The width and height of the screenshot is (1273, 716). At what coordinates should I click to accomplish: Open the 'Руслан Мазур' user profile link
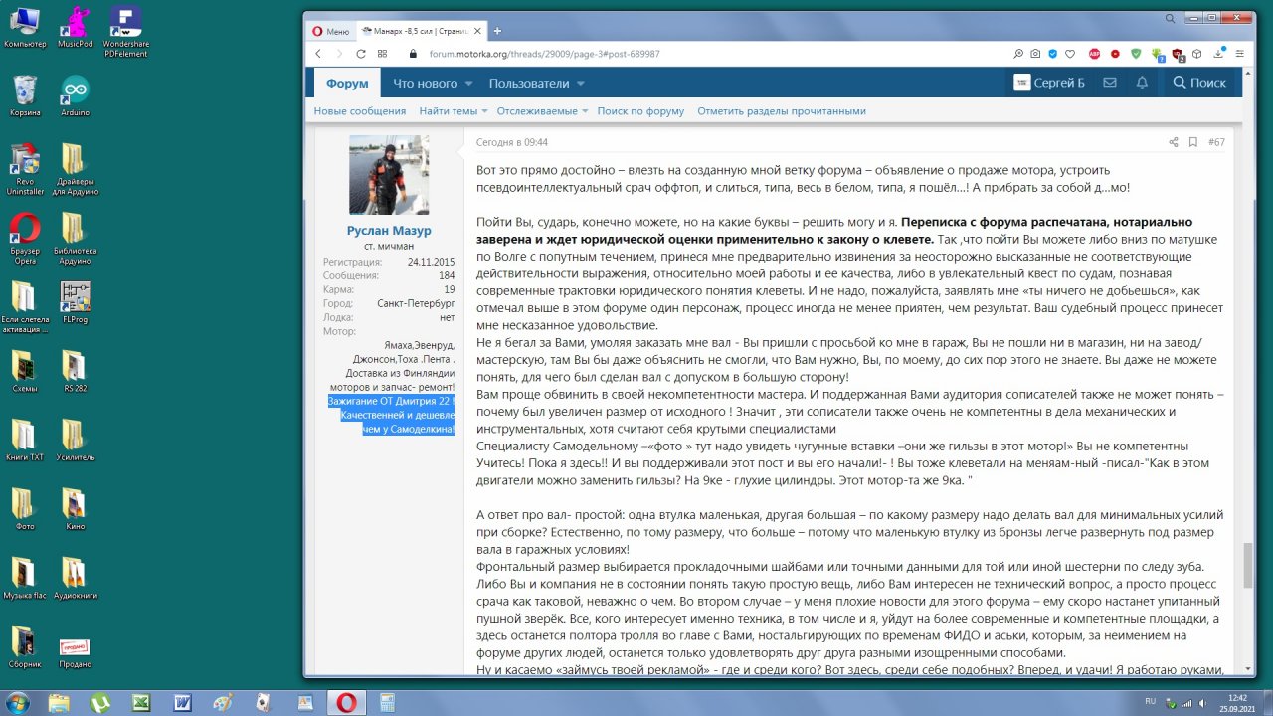[389, 231]
